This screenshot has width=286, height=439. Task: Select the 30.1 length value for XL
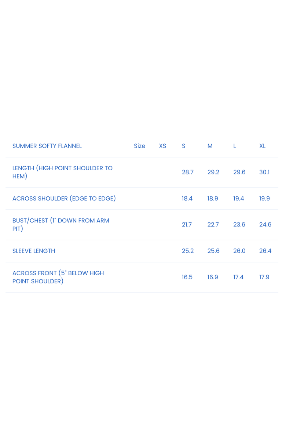264,172
